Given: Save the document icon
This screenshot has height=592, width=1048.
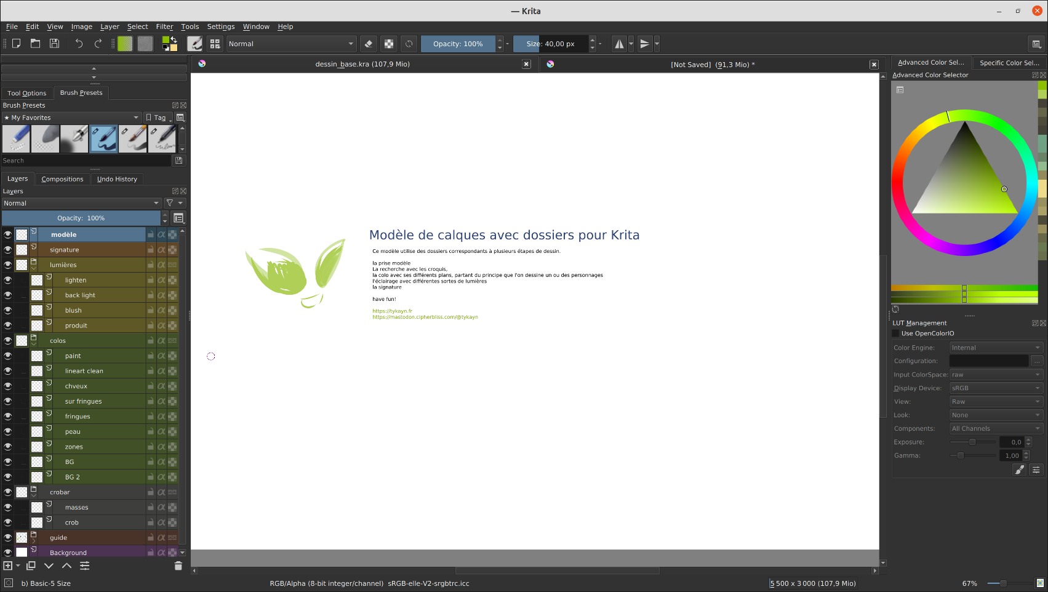Looking at the screenshot, I should pyautogui.click(x=55, y=44).
